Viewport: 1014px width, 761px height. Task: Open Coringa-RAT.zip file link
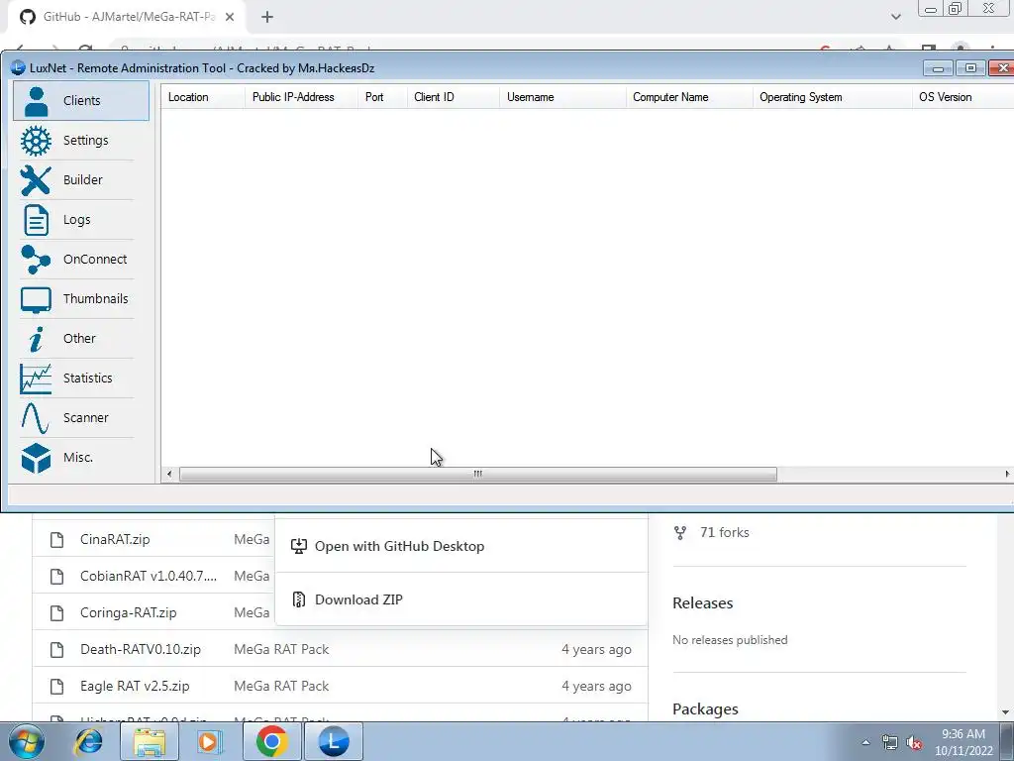[x=128, y=612]
